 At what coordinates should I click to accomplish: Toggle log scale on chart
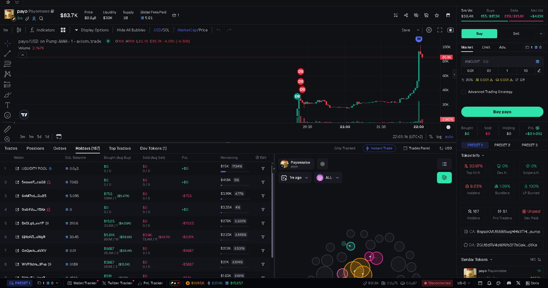(439, 136)
